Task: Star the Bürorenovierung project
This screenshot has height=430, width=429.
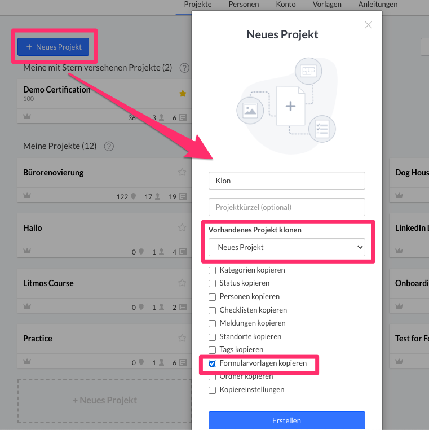Action: 182,172
